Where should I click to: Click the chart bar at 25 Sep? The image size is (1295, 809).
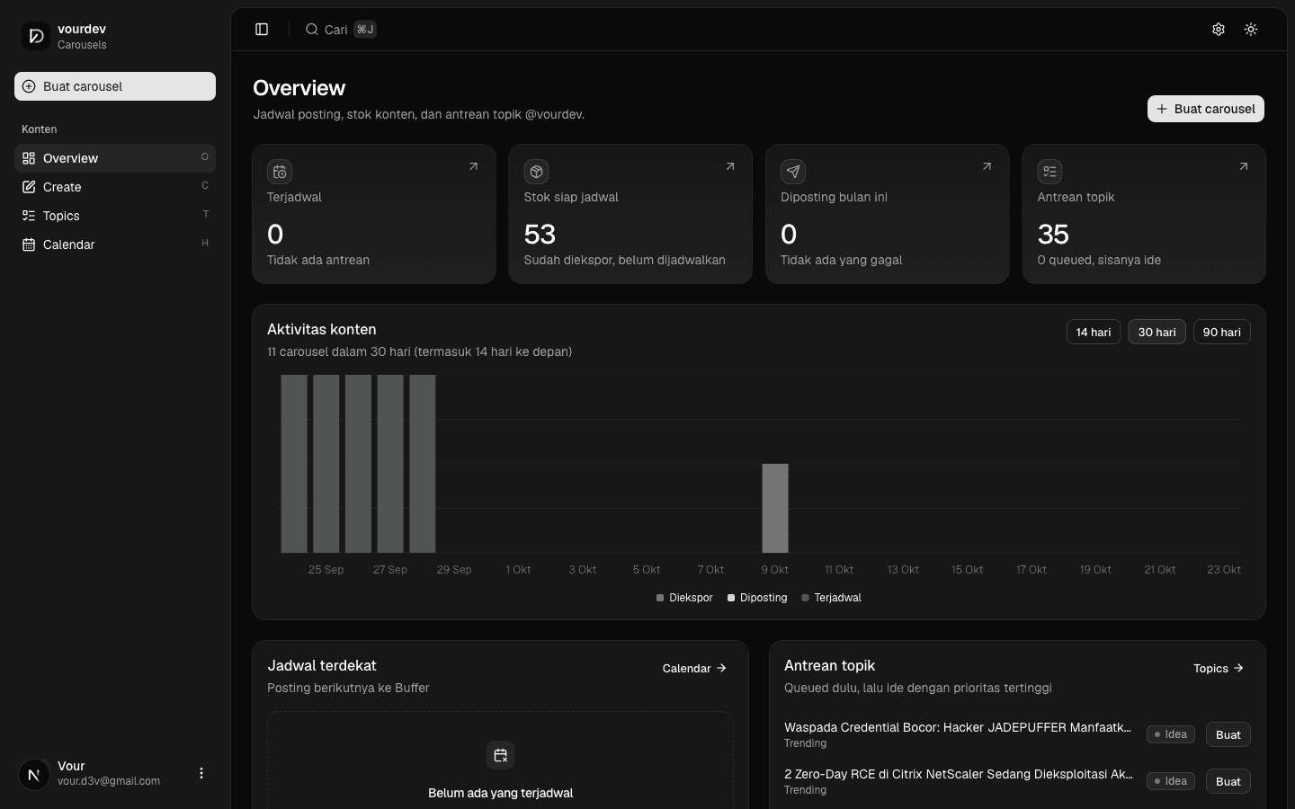coord(326,464)
